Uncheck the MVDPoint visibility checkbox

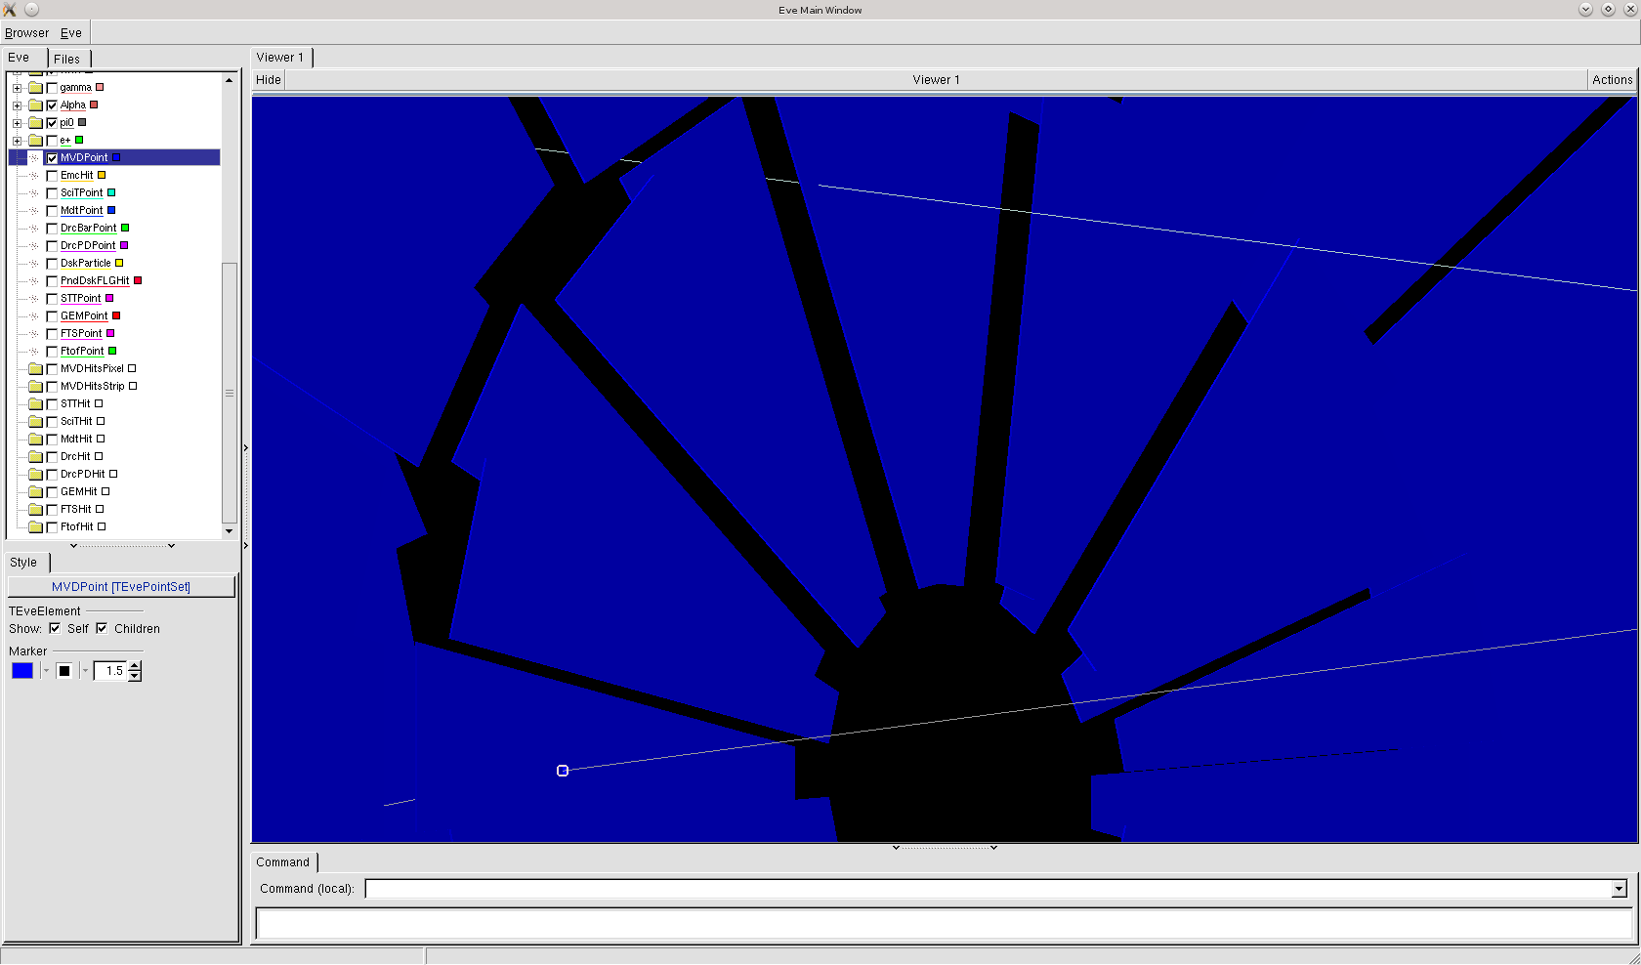click(x=52, y=158)
